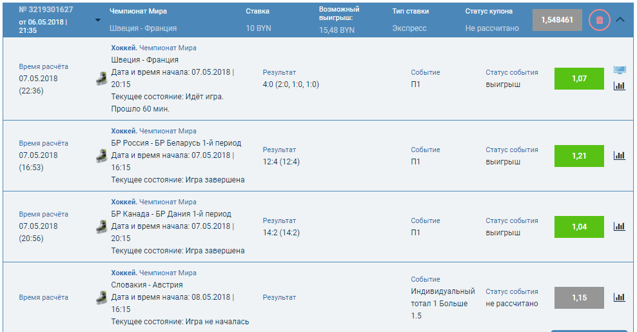Click the total odds 1,548461 box
This screenshot has width=637, height=332.
pyautogui.click(x=557, y=20)
